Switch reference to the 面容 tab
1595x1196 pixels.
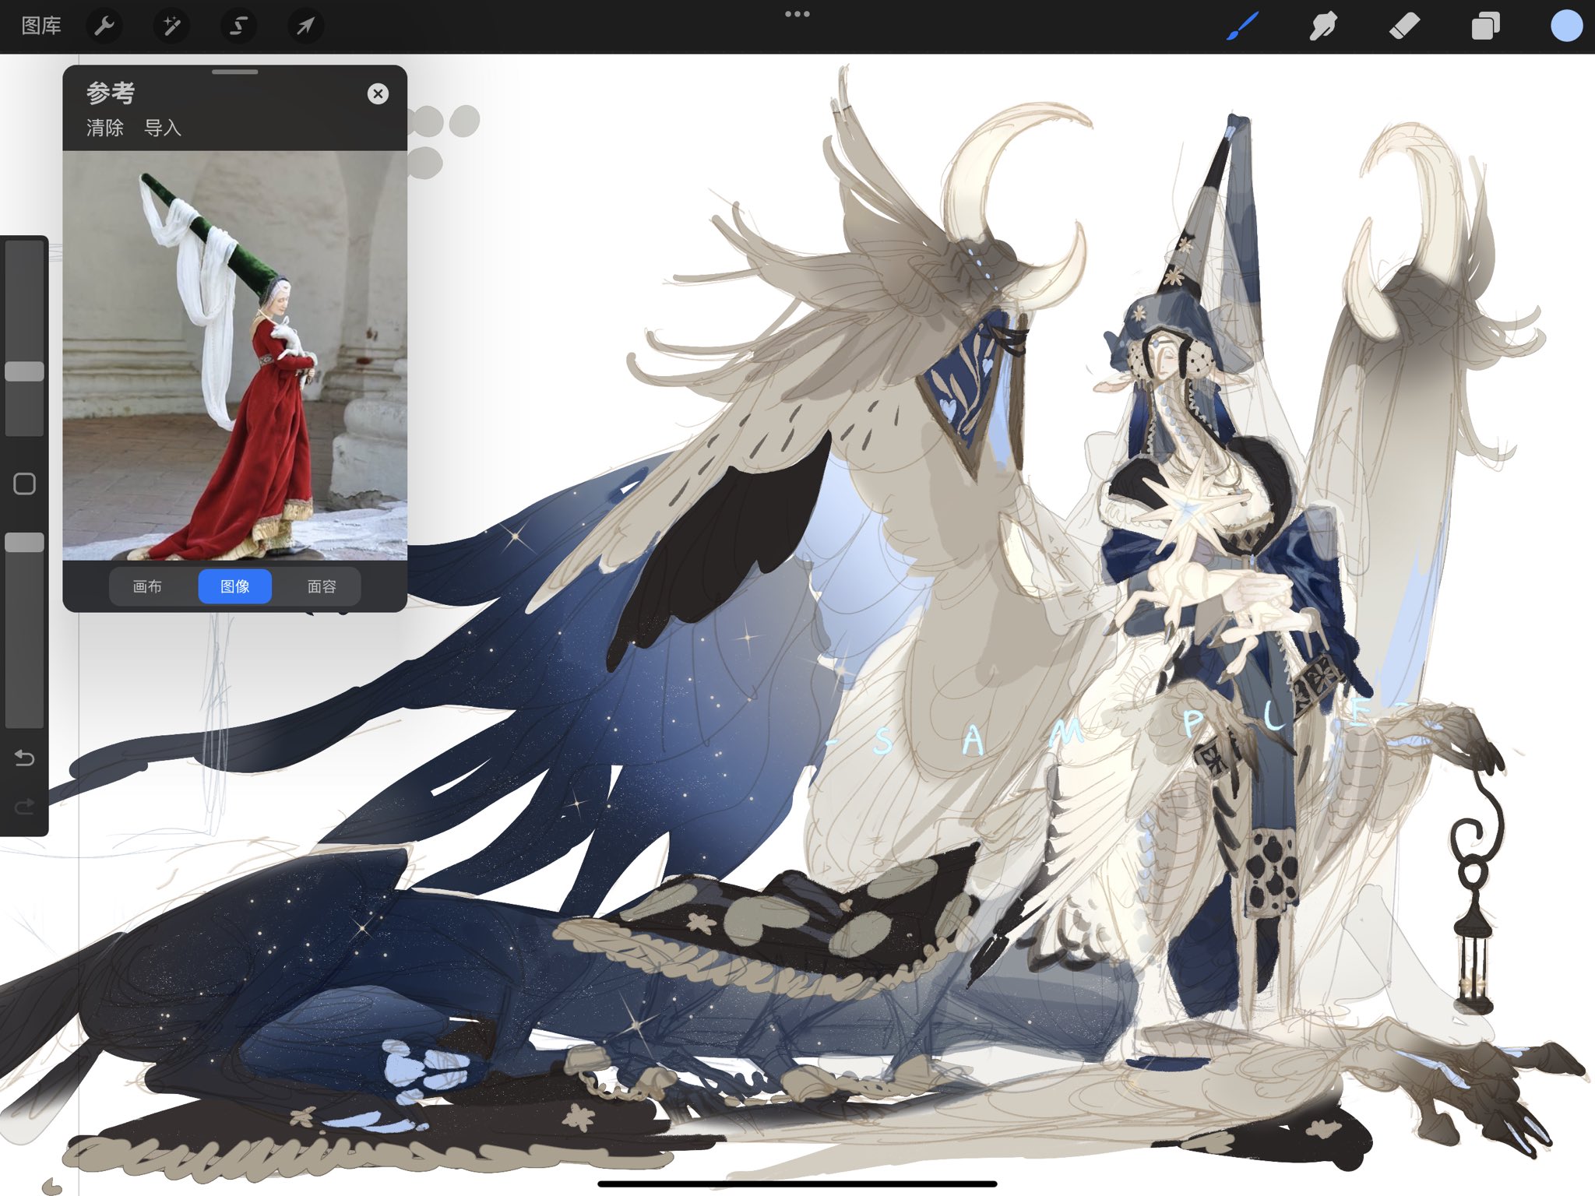pyautogui.click(x=322, y=586)
